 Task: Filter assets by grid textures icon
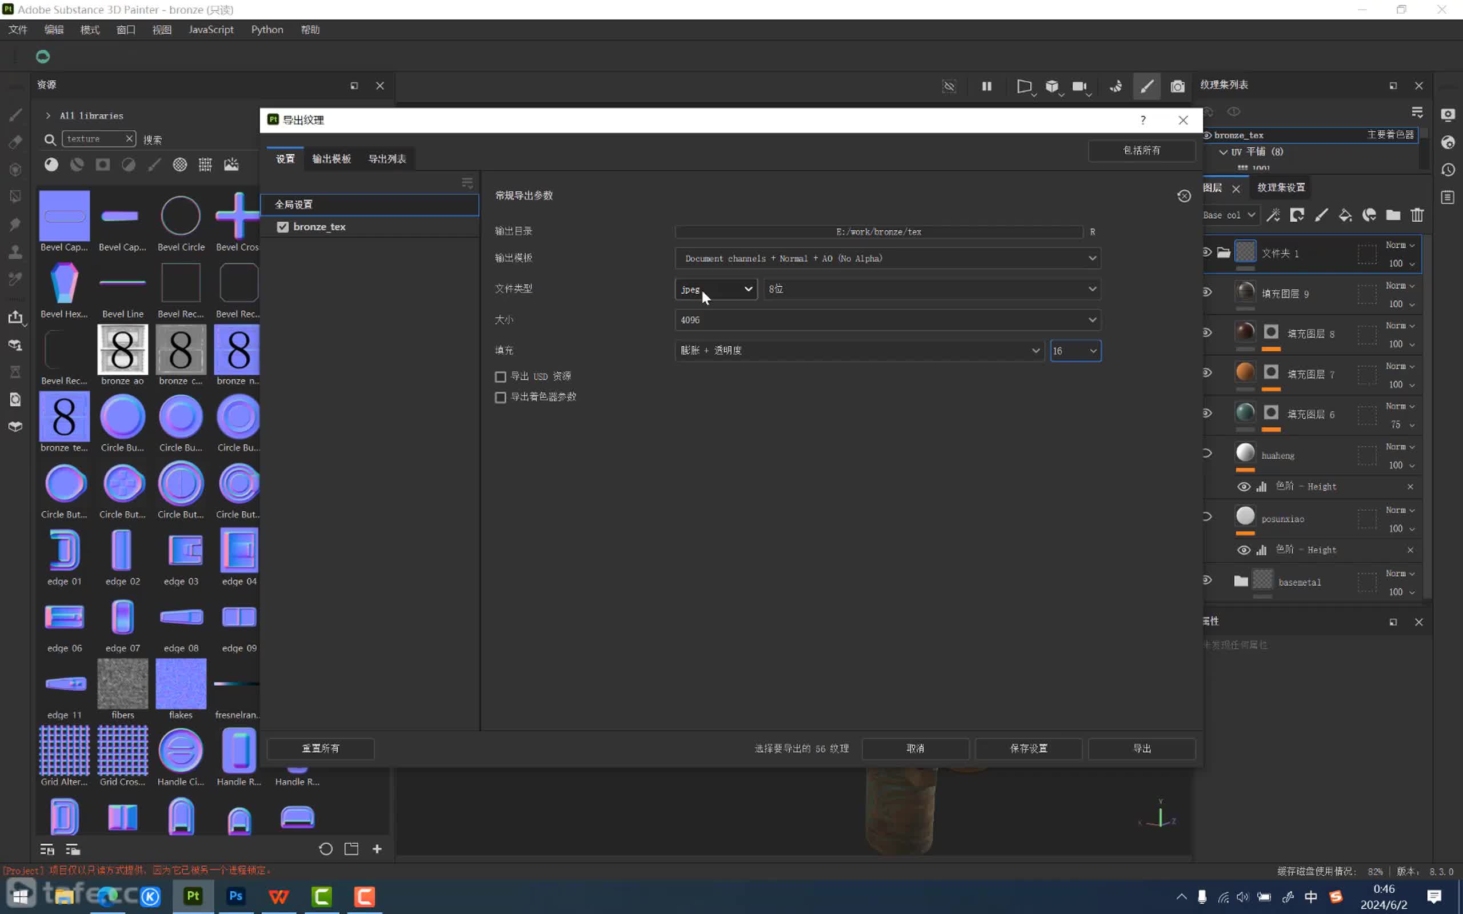pos(206,165)
